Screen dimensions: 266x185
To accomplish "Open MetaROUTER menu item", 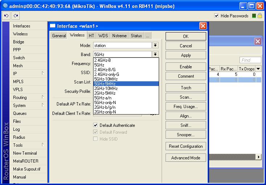I will point(28,161).
